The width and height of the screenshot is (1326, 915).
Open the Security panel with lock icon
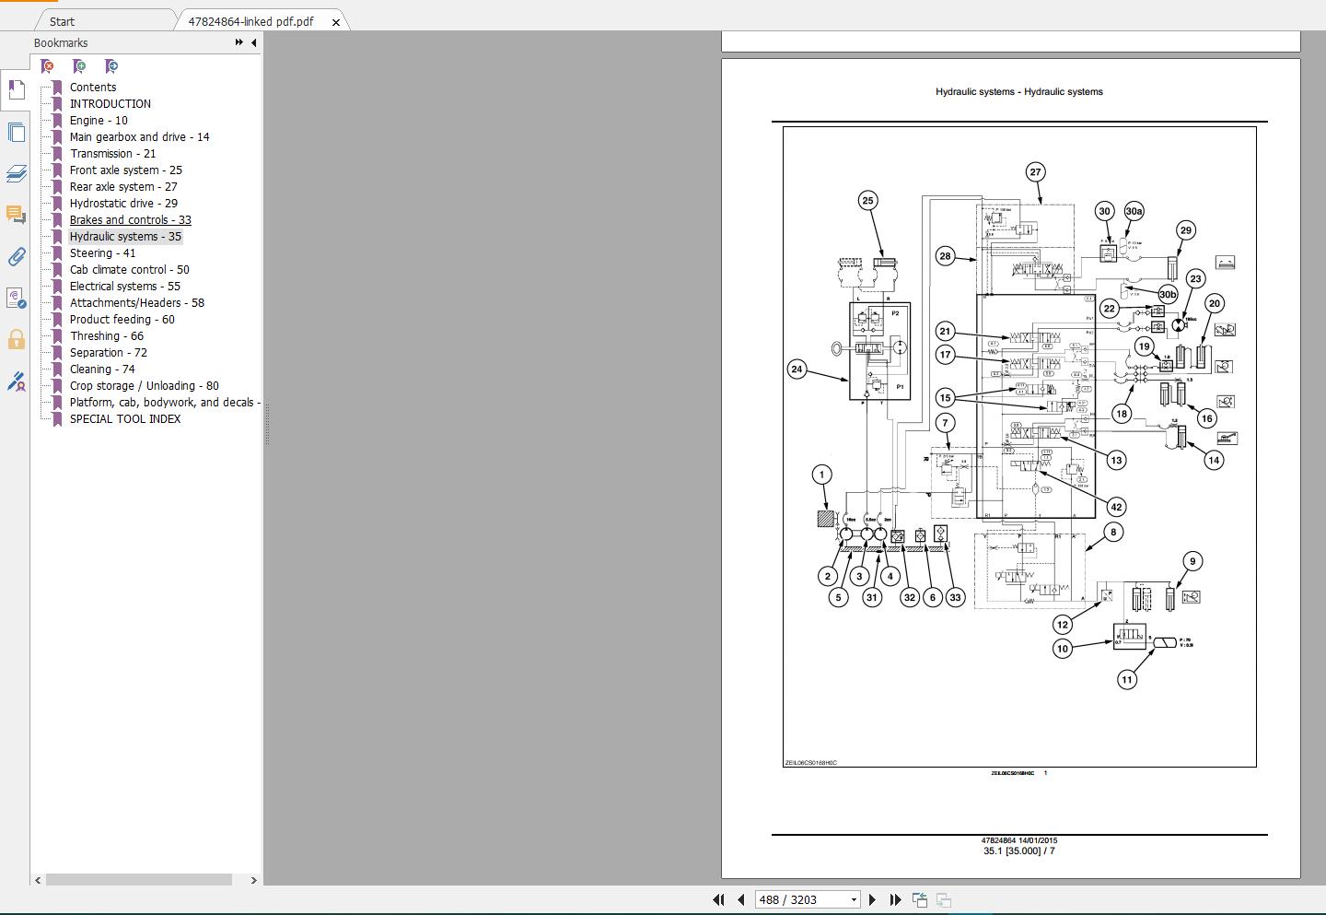(x=16, y=339)
